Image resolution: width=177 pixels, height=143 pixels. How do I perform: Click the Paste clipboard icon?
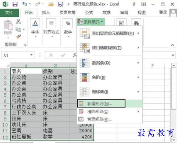point(8,24)
